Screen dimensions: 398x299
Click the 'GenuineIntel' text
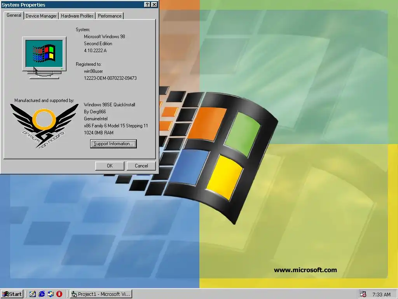pyautogui.click(x=96, y=119)
